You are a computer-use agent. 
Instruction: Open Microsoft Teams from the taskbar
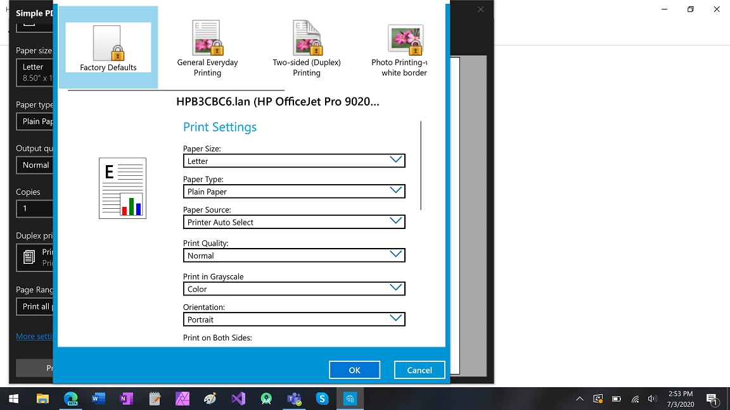pyautogui.click(x=294, y=399)
